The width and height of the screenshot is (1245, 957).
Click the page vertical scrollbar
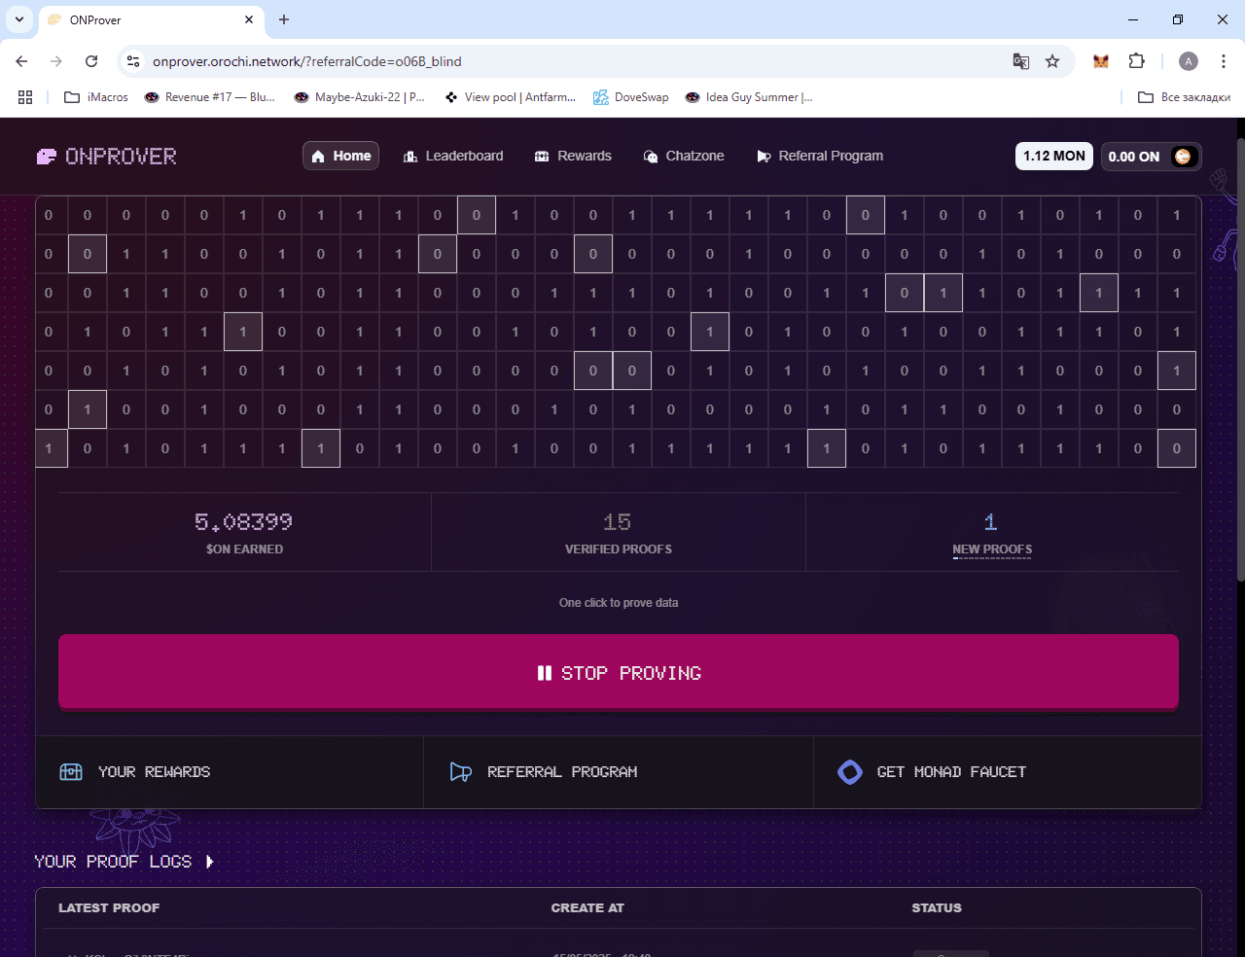[x=1239, y=360]
